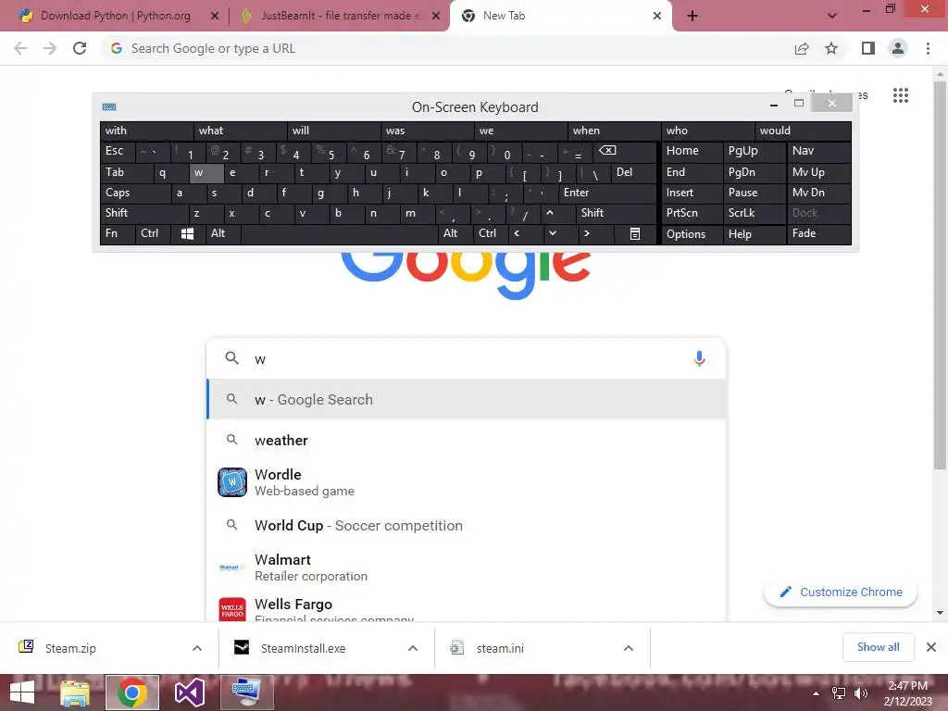Select 'w - Google Search' suggestion
Screen dimensions: 948x711
(466, 399)
